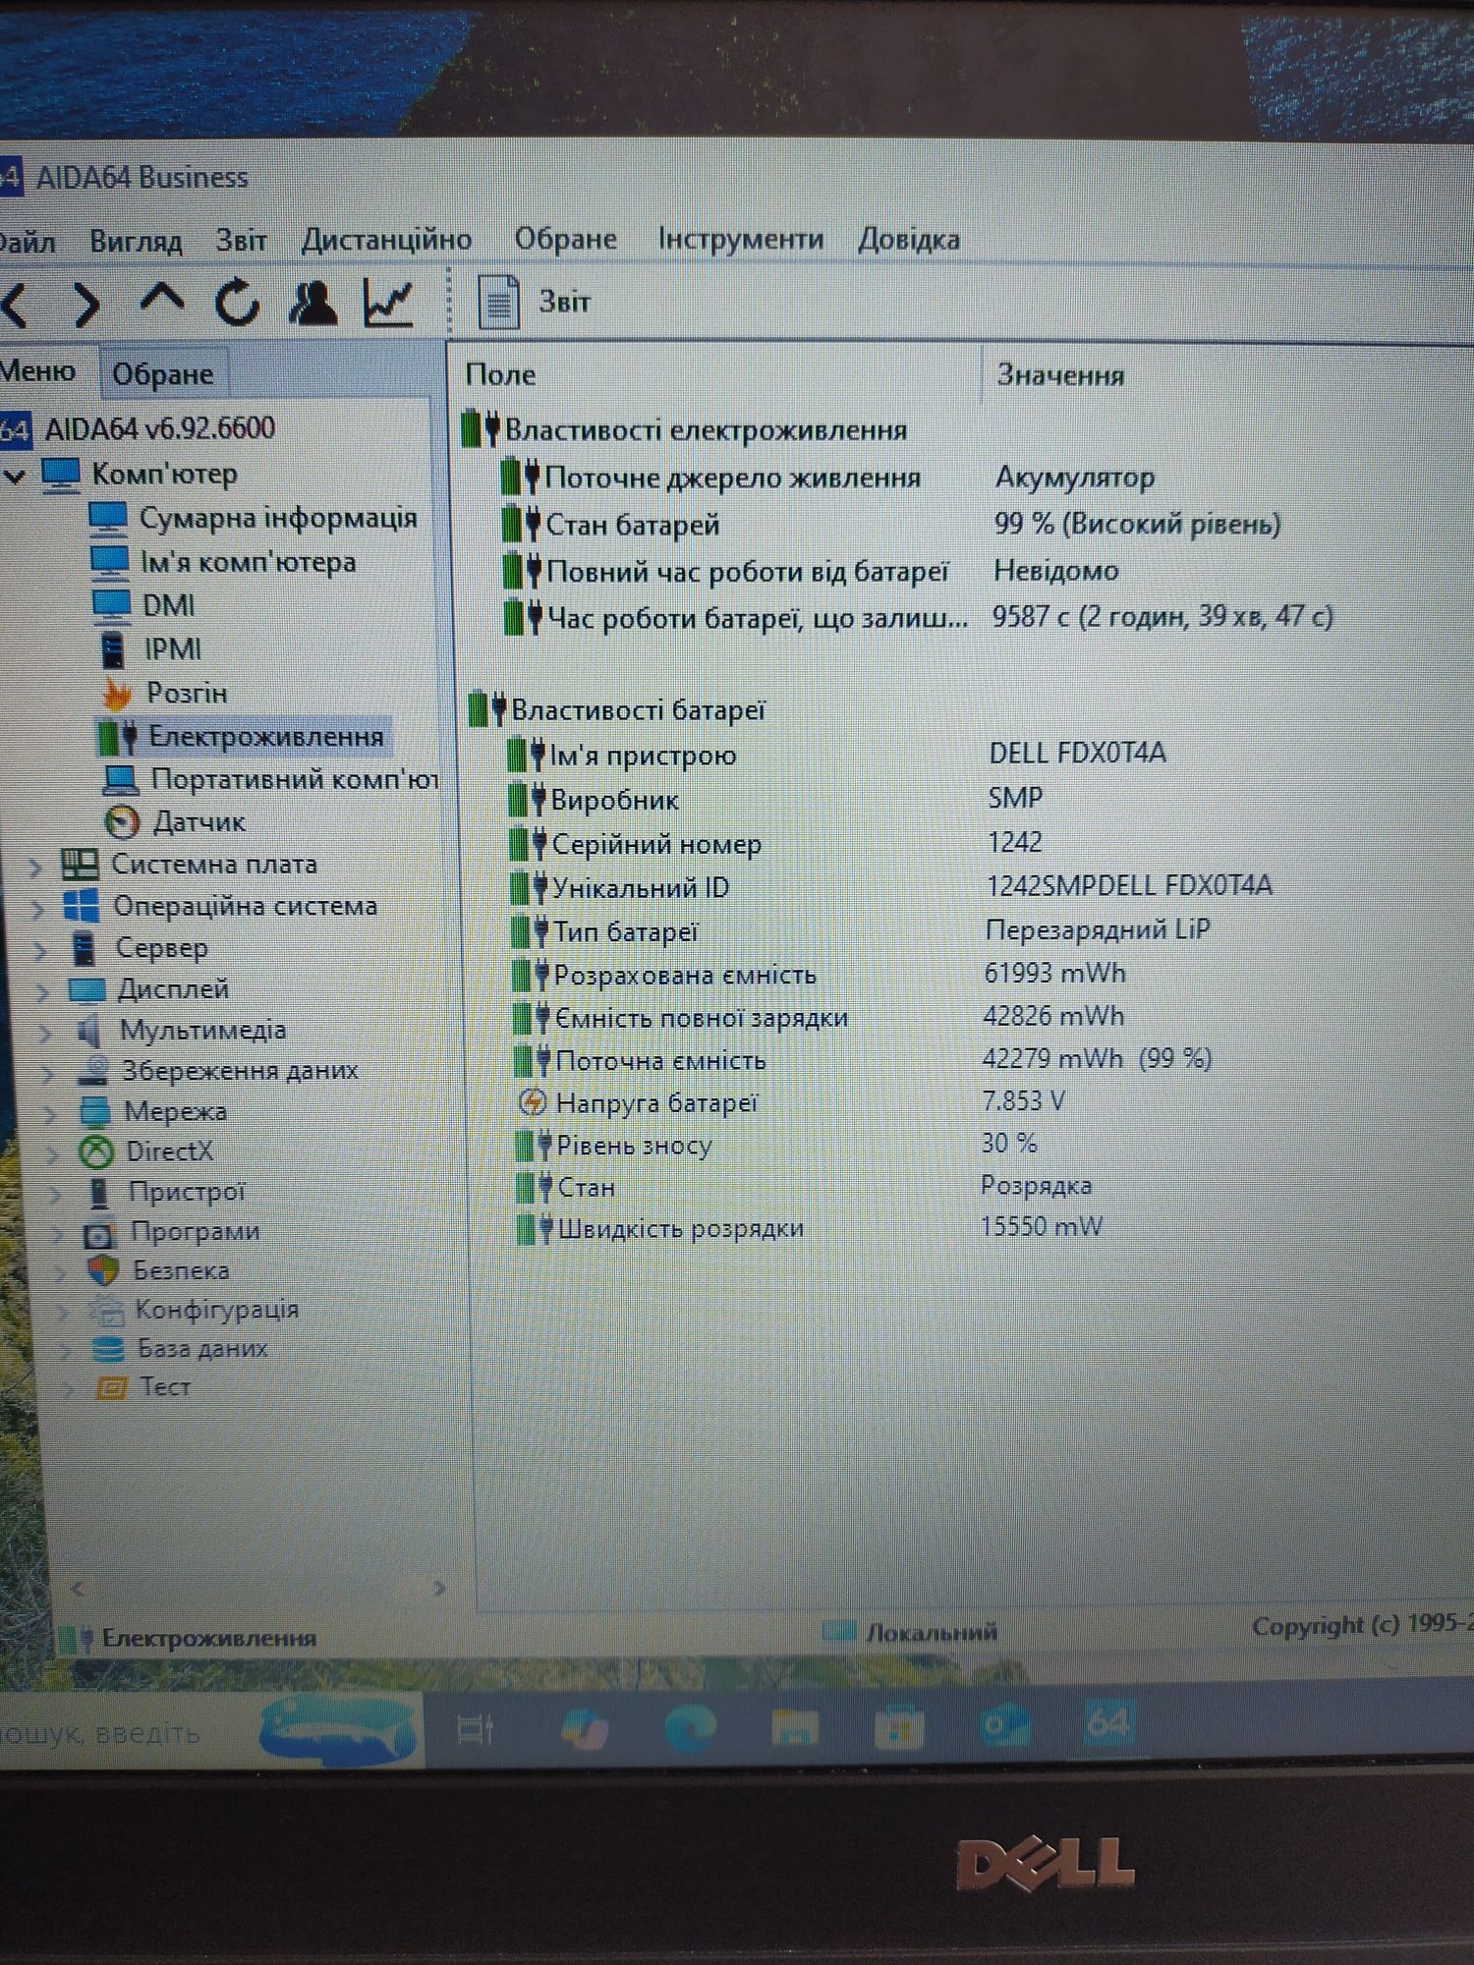
Task: Open File Explorer from taskbar
Action: pyautogui.click(x=794, y=1728)
